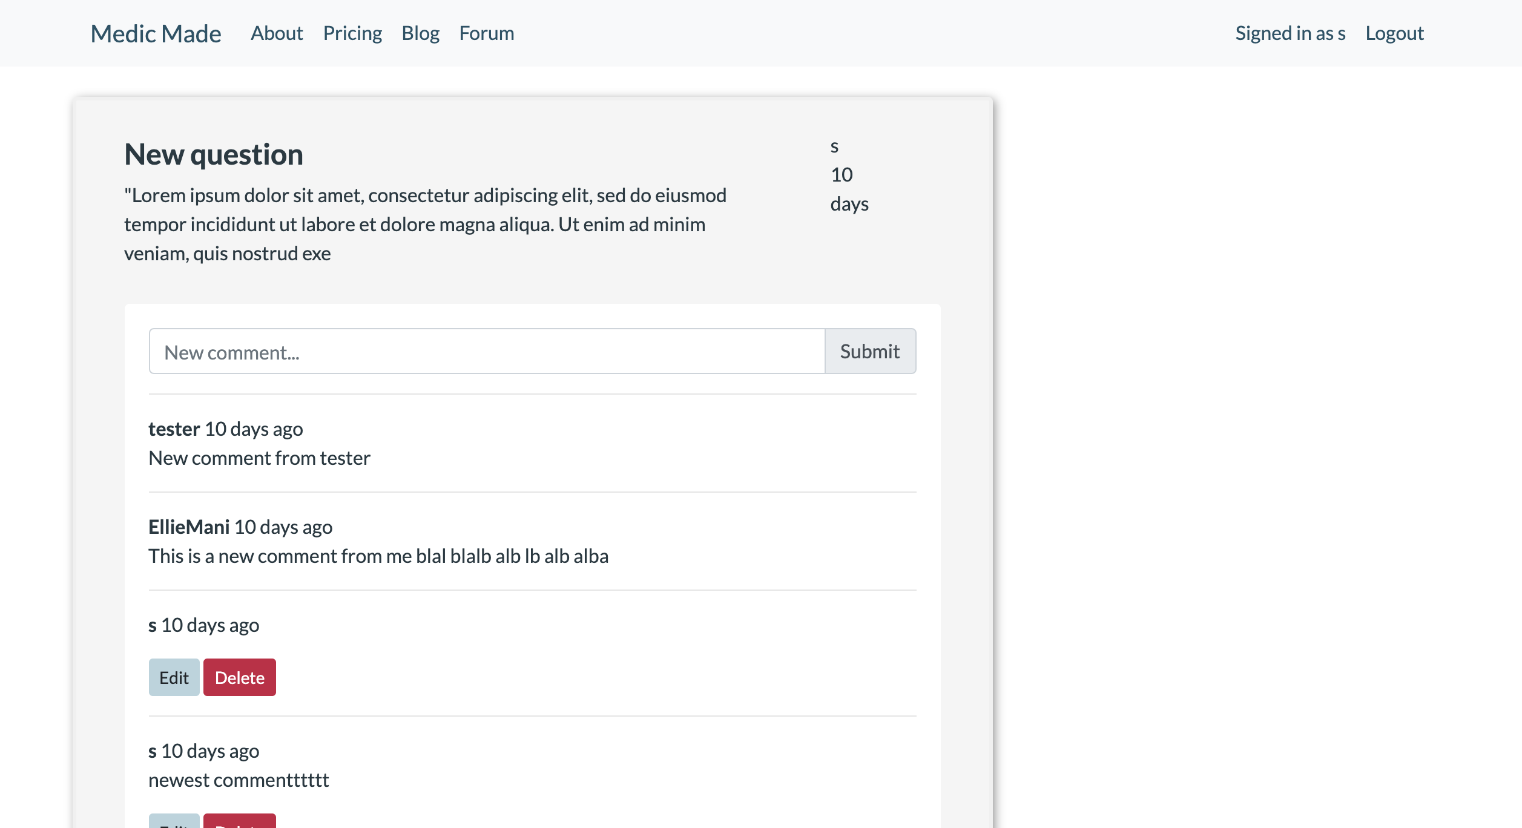Click the Signed in as s link
Screen dimensions: 1522x828
tap(1288, 33)
